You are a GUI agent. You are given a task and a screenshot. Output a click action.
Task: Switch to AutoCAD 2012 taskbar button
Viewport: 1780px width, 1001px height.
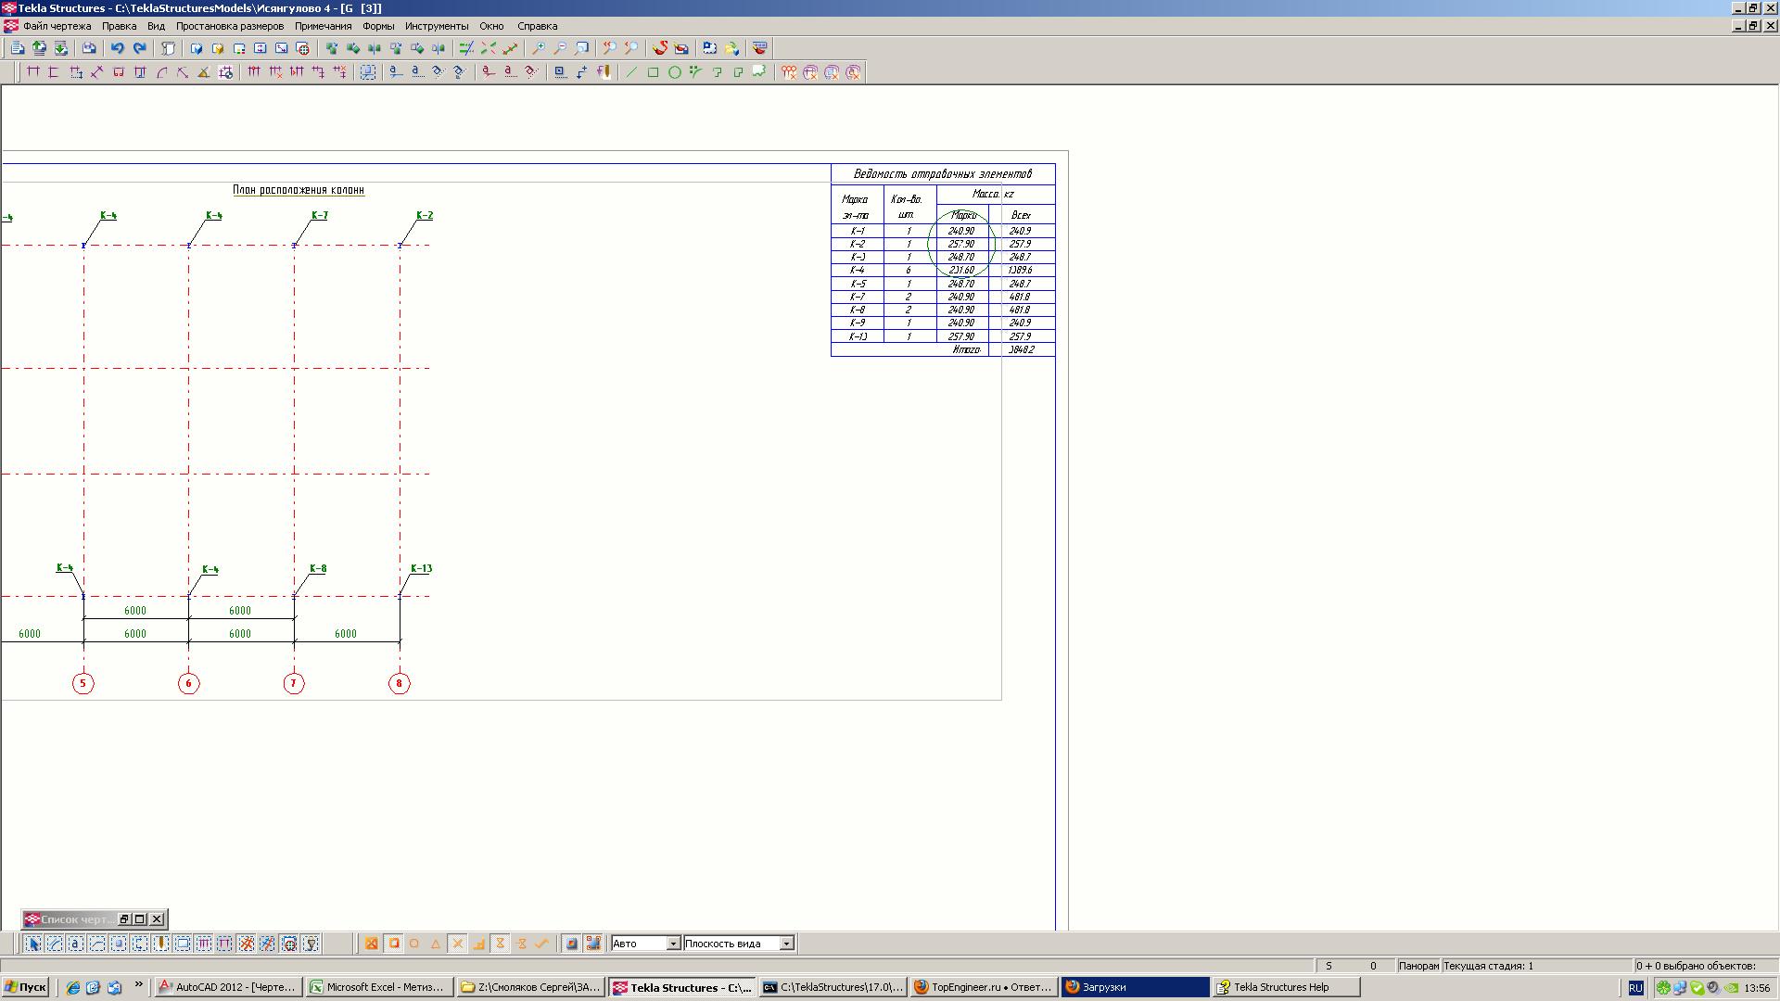(x=228, y=987)
